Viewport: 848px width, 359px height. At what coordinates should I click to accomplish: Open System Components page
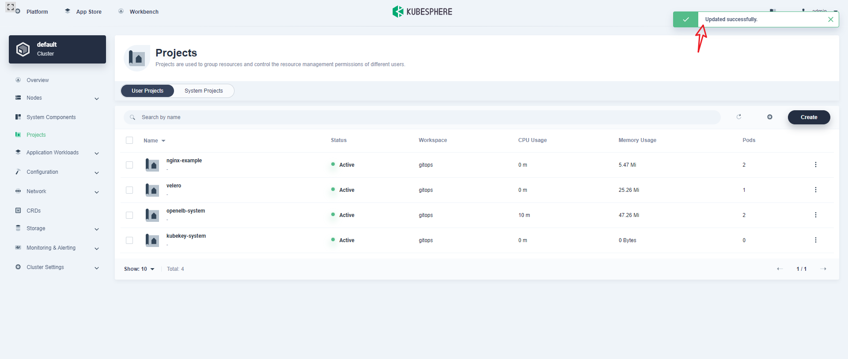click(51, 117)
